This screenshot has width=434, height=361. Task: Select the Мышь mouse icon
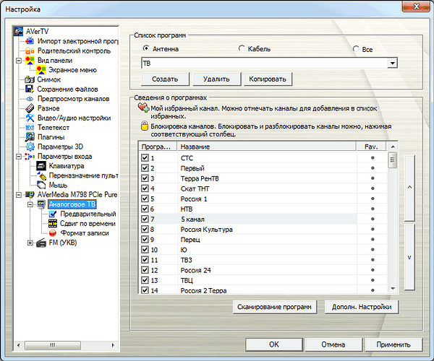[41, 185]
